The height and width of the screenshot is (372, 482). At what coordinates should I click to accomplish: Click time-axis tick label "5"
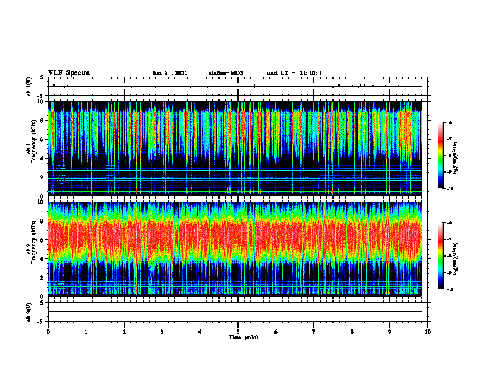click(238, 332)
